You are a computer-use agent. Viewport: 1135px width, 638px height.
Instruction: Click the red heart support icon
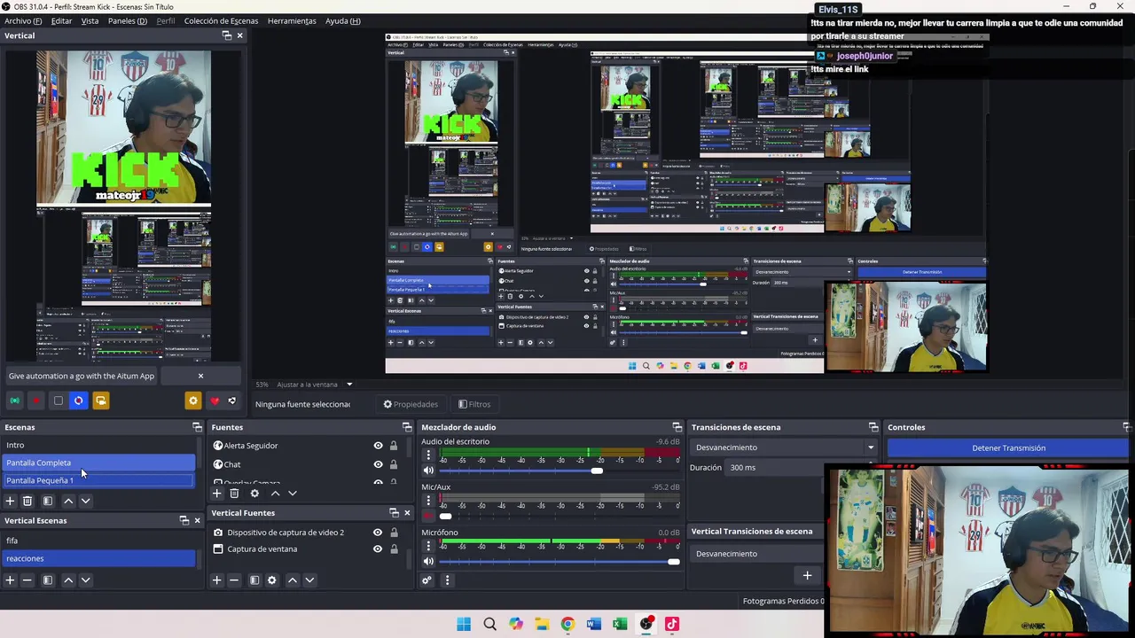(x=215, y=401)
